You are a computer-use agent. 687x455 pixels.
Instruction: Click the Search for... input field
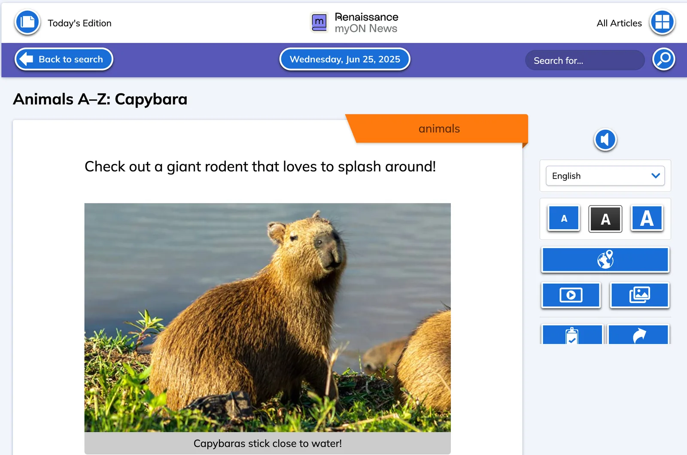click(x=585, y=61)
